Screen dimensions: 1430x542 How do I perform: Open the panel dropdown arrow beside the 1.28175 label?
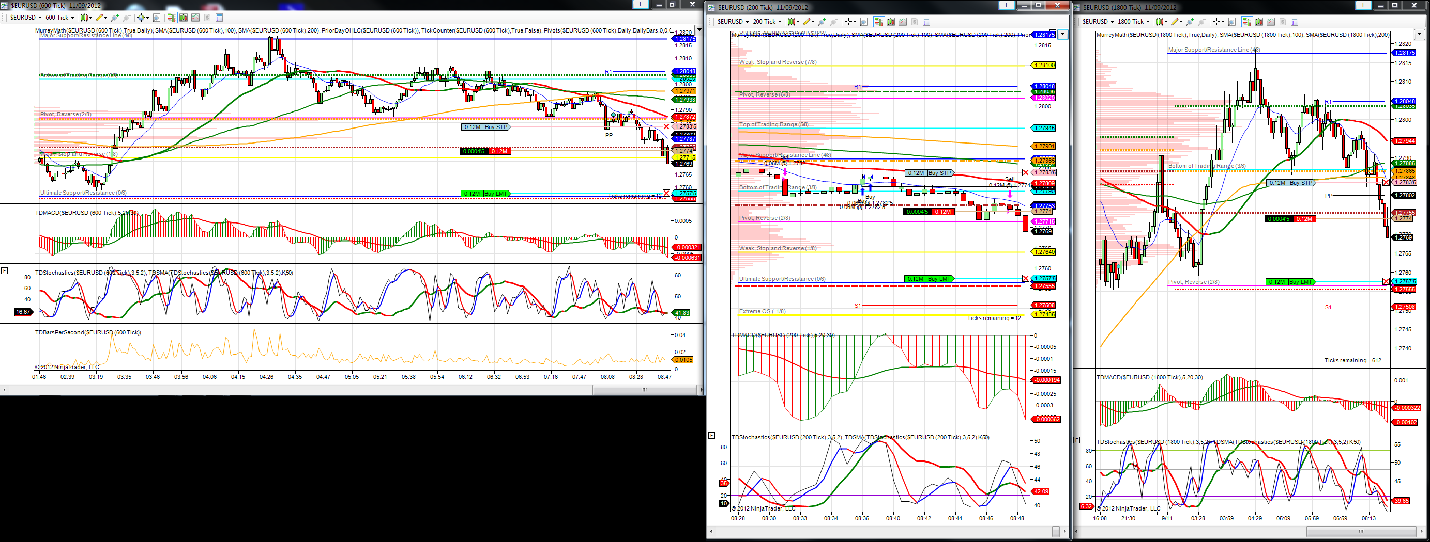coord(1062,35)
